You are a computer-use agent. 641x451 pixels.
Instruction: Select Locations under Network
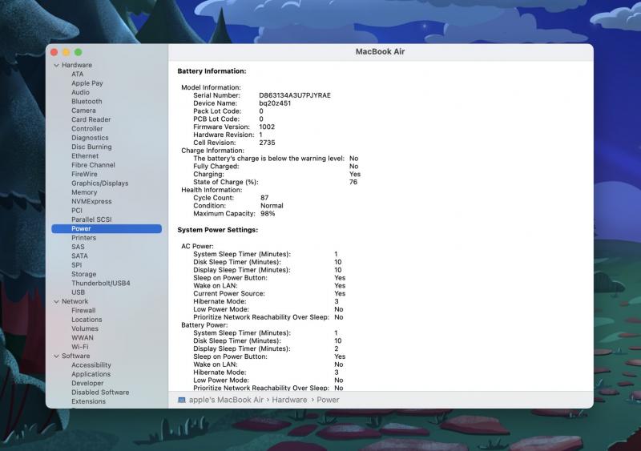pos(87,320)
